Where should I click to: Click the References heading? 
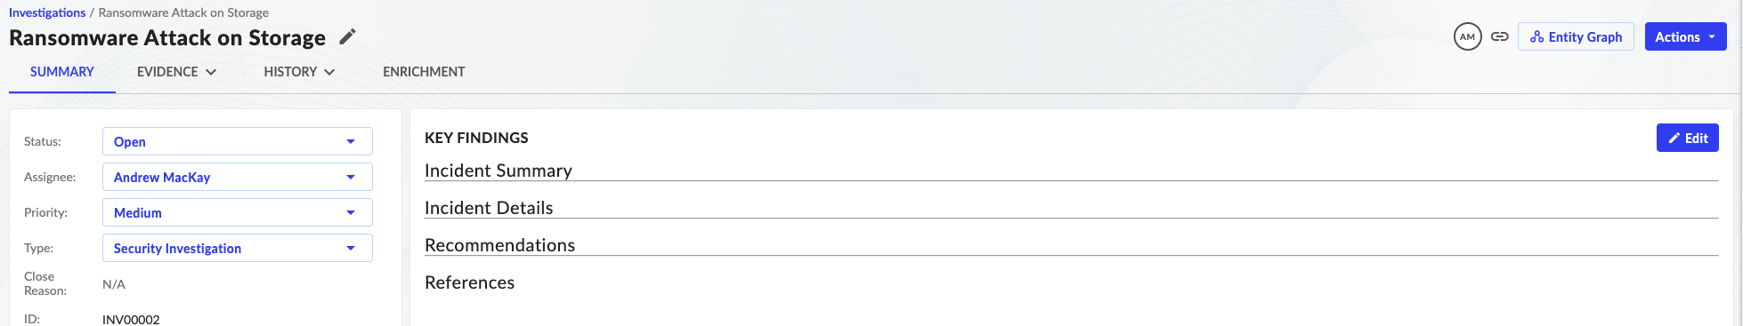click(469, 282)
